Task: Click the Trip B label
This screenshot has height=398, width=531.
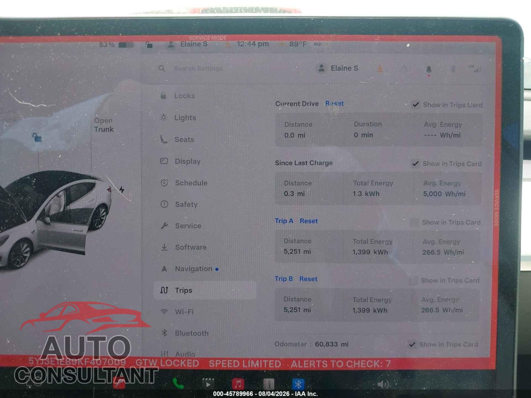Action: tap(283, 279)
